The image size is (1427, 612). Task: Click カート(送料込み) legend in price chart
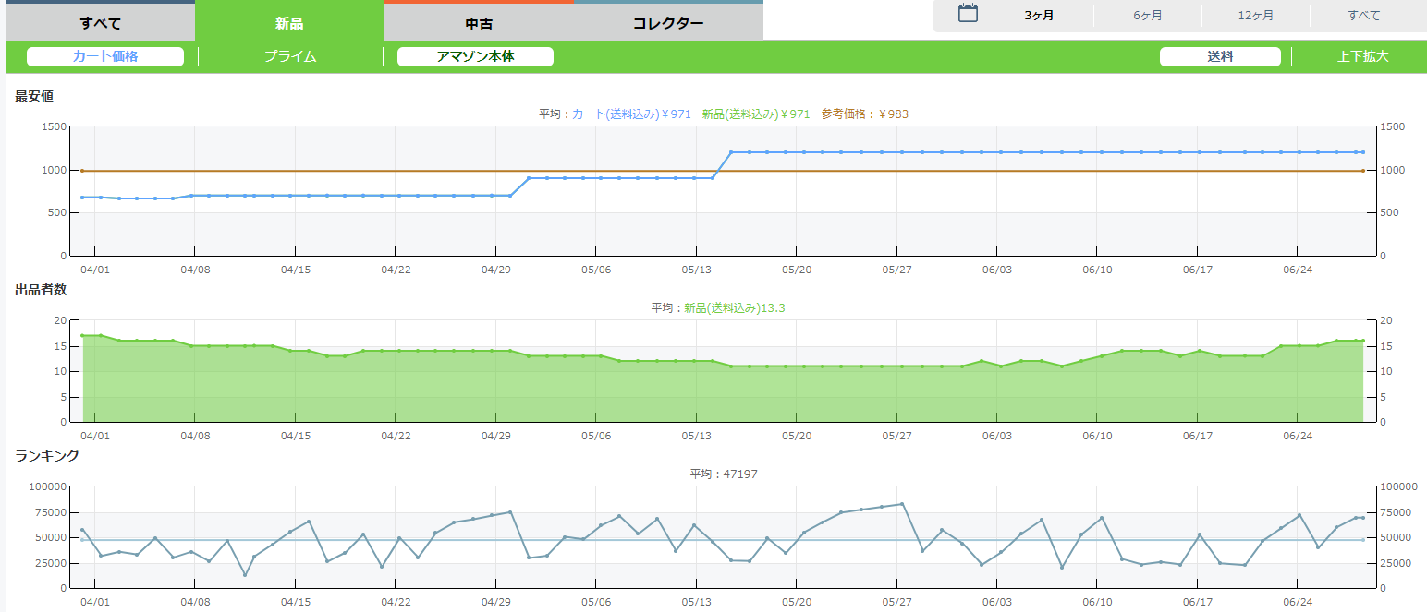(x=631, y=114)
